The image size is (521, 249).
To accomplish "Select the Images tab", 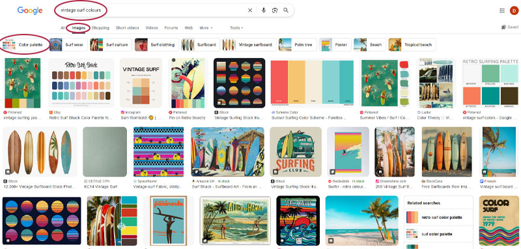I will (78, 28).
